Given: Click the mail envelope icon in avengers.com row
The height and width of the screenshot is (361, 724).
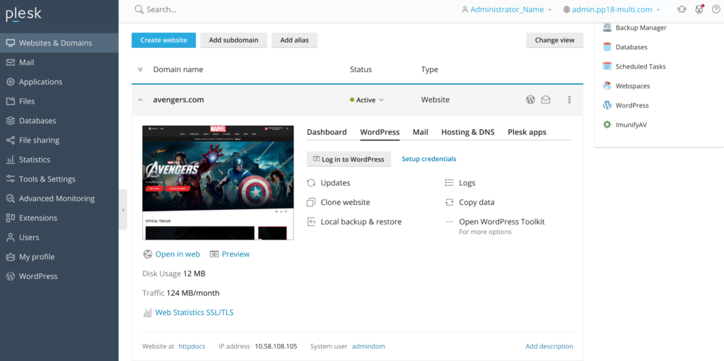Looking at the screenshot, I should point(546,99).
